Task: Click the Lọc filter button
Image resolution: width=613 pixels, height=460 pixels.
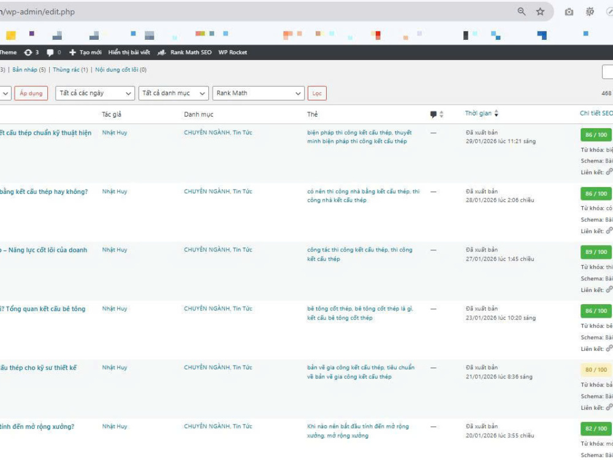Action: tap(317, 93)
